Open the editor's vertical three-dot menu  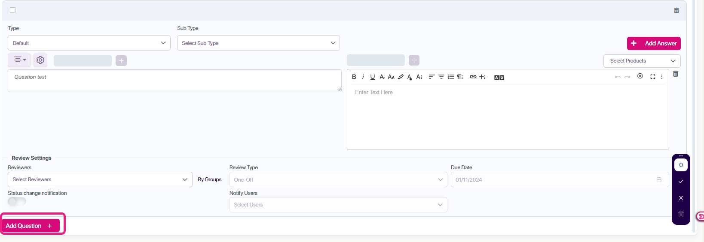(662, 77)
